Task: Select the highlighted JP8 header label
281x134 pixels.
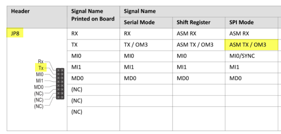Action: (15, 33)
